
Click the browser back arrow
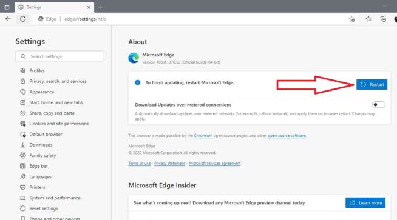[8, 19]
